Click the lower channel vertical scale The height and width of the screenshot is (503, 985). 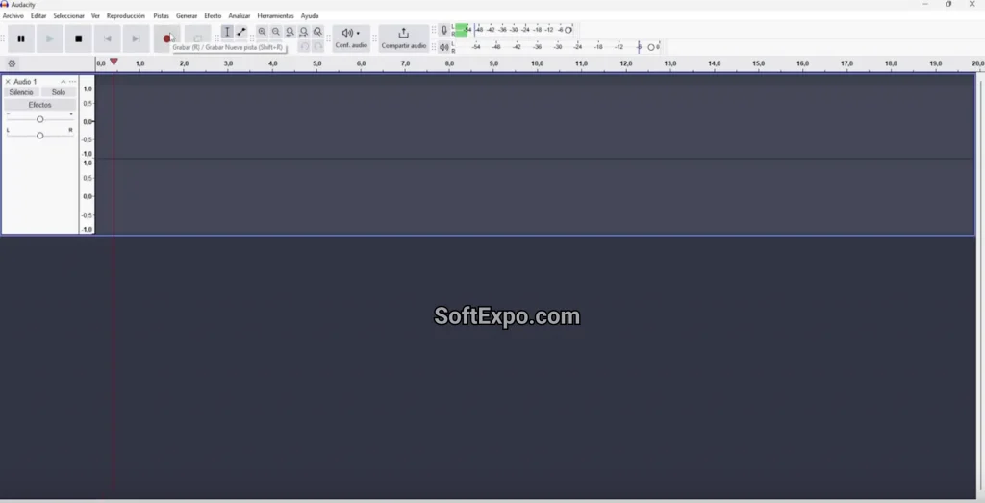pyautogui.click(x=88, y=196)
